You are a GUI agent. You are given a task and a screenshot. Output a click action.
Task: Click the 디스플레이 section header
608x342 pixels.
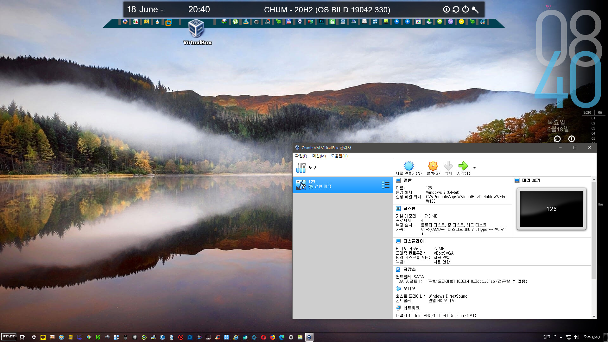pyautogui.click(x=413, y=241)
